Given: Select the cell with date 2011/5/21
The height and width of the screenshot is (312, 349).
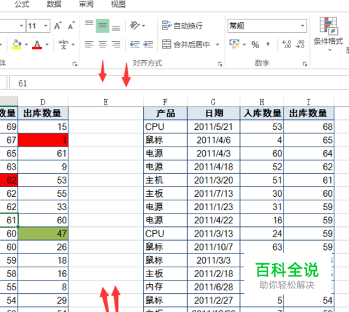Looking at the screenshot, I should pyautogui.click(x=214, y=127).
